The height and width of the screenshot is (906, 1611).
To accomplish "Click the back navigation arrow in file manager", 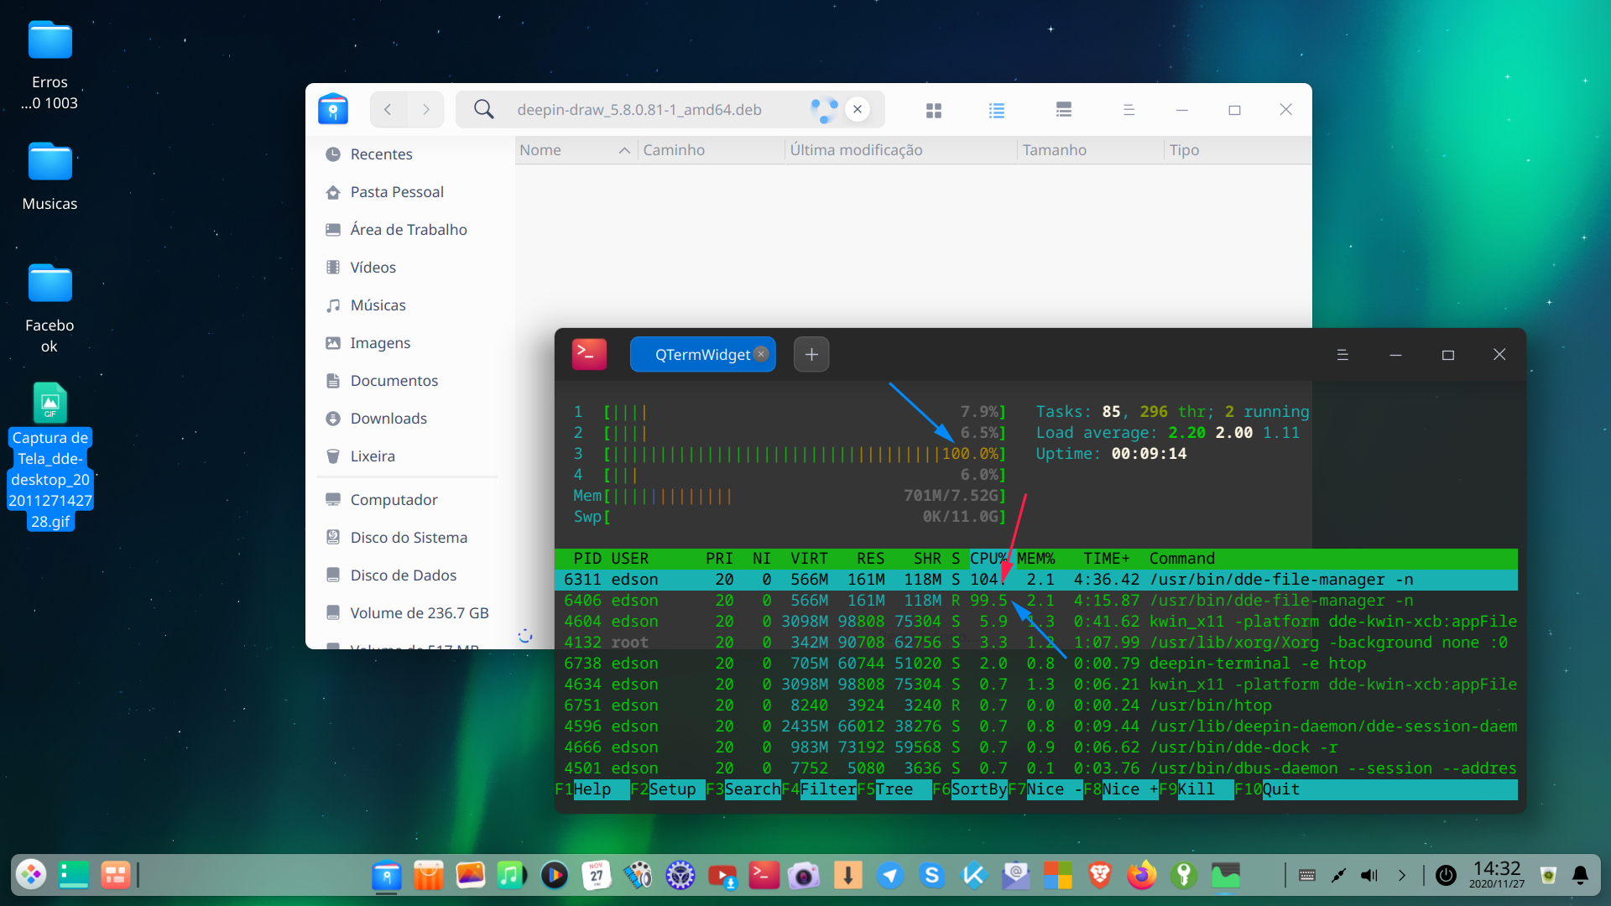I will point(388,109).
